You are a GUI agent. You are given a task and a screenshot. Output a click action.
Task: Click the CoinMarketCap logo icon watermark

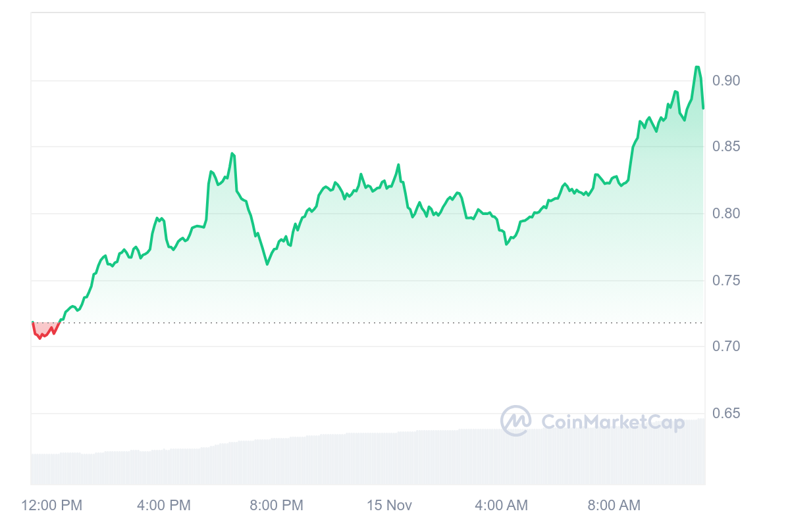coord(515,421)
